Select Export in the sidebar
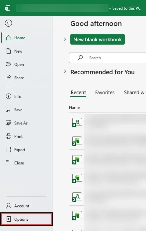 27,149
